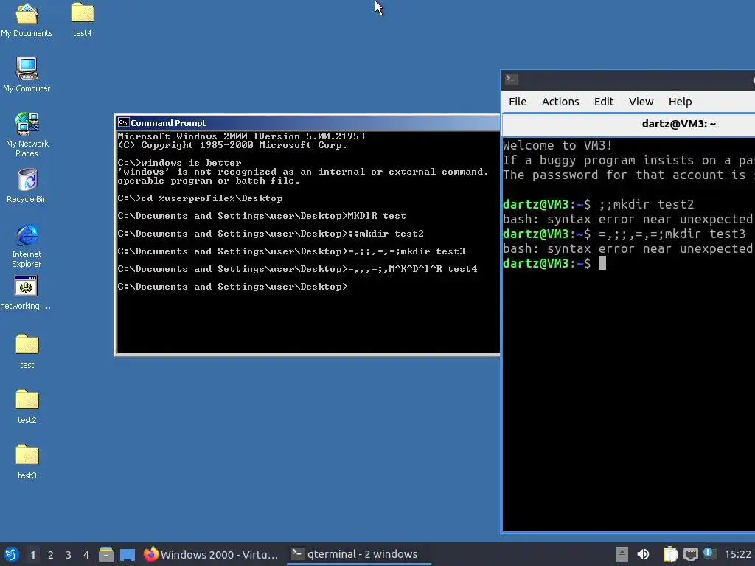Image resolution: width=755 pixels, height=566 pixels.
Task: Switch to workspace 1
Action: tap(32, 555)
